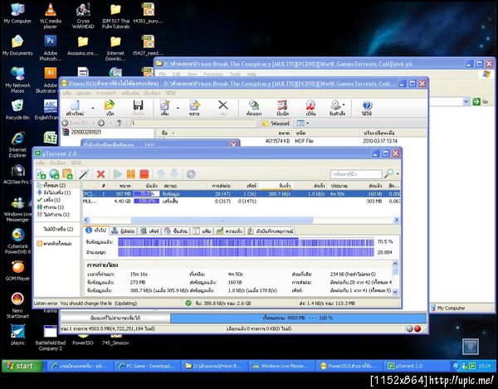This screenshot has width=498, height=389.
Task: Click Add RSS Feed icon in µTorrent
Action: (x=67, y=174)
